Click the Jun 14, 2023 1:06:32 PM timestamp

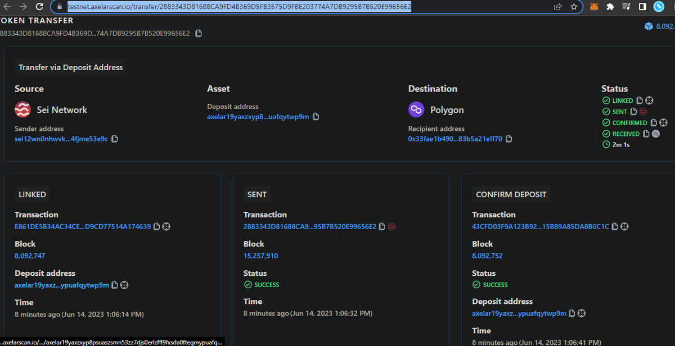[x=331, y=313]
